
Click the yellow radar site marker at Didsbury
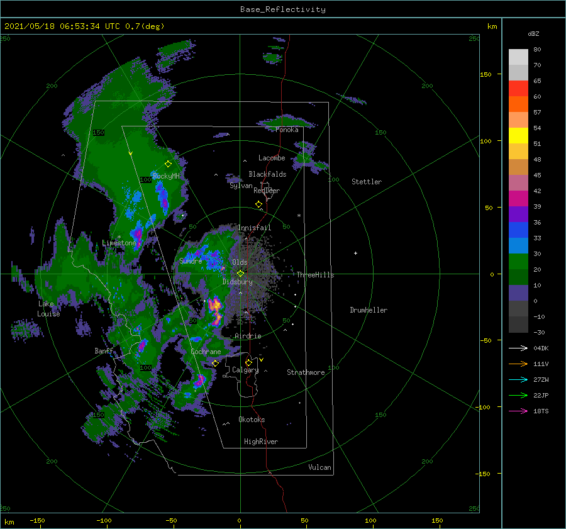coord(240,274)
